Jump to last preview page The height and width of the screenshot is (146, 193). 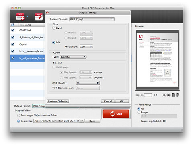tap(168, 95)
